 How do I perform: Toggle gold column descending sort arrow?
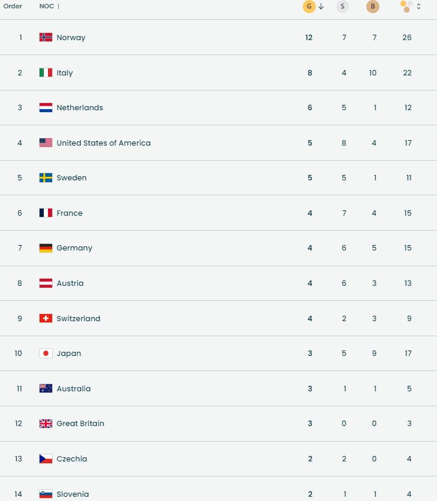[321, 7]
